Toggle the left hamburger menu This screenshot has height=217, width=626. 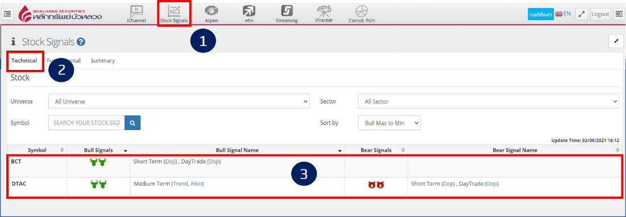7,14
